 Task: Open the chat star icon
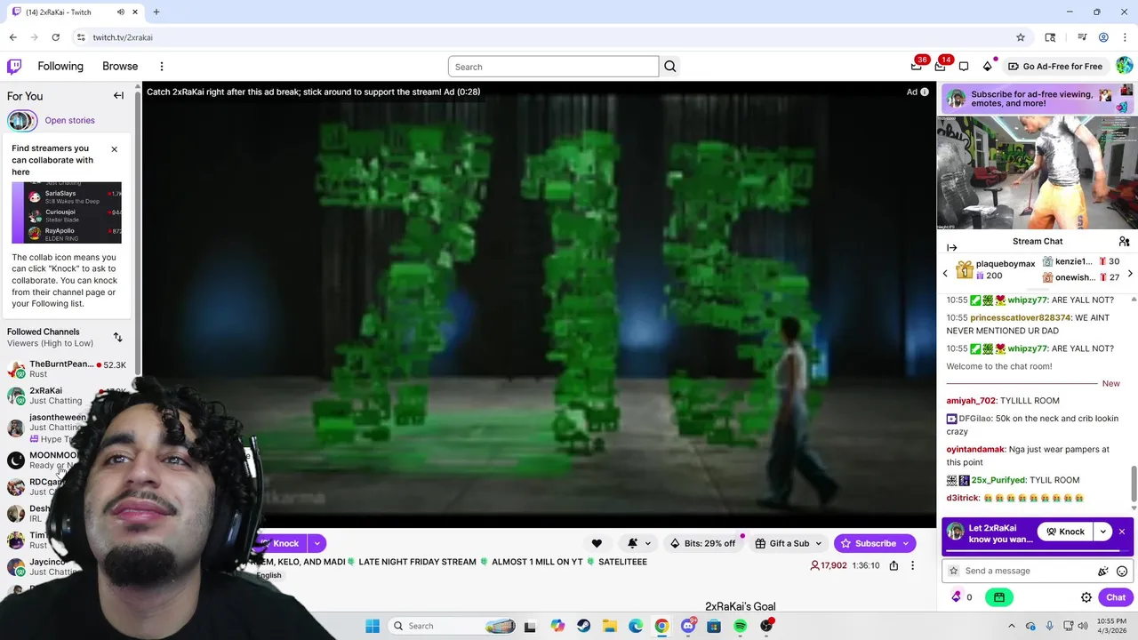(954, 571)
